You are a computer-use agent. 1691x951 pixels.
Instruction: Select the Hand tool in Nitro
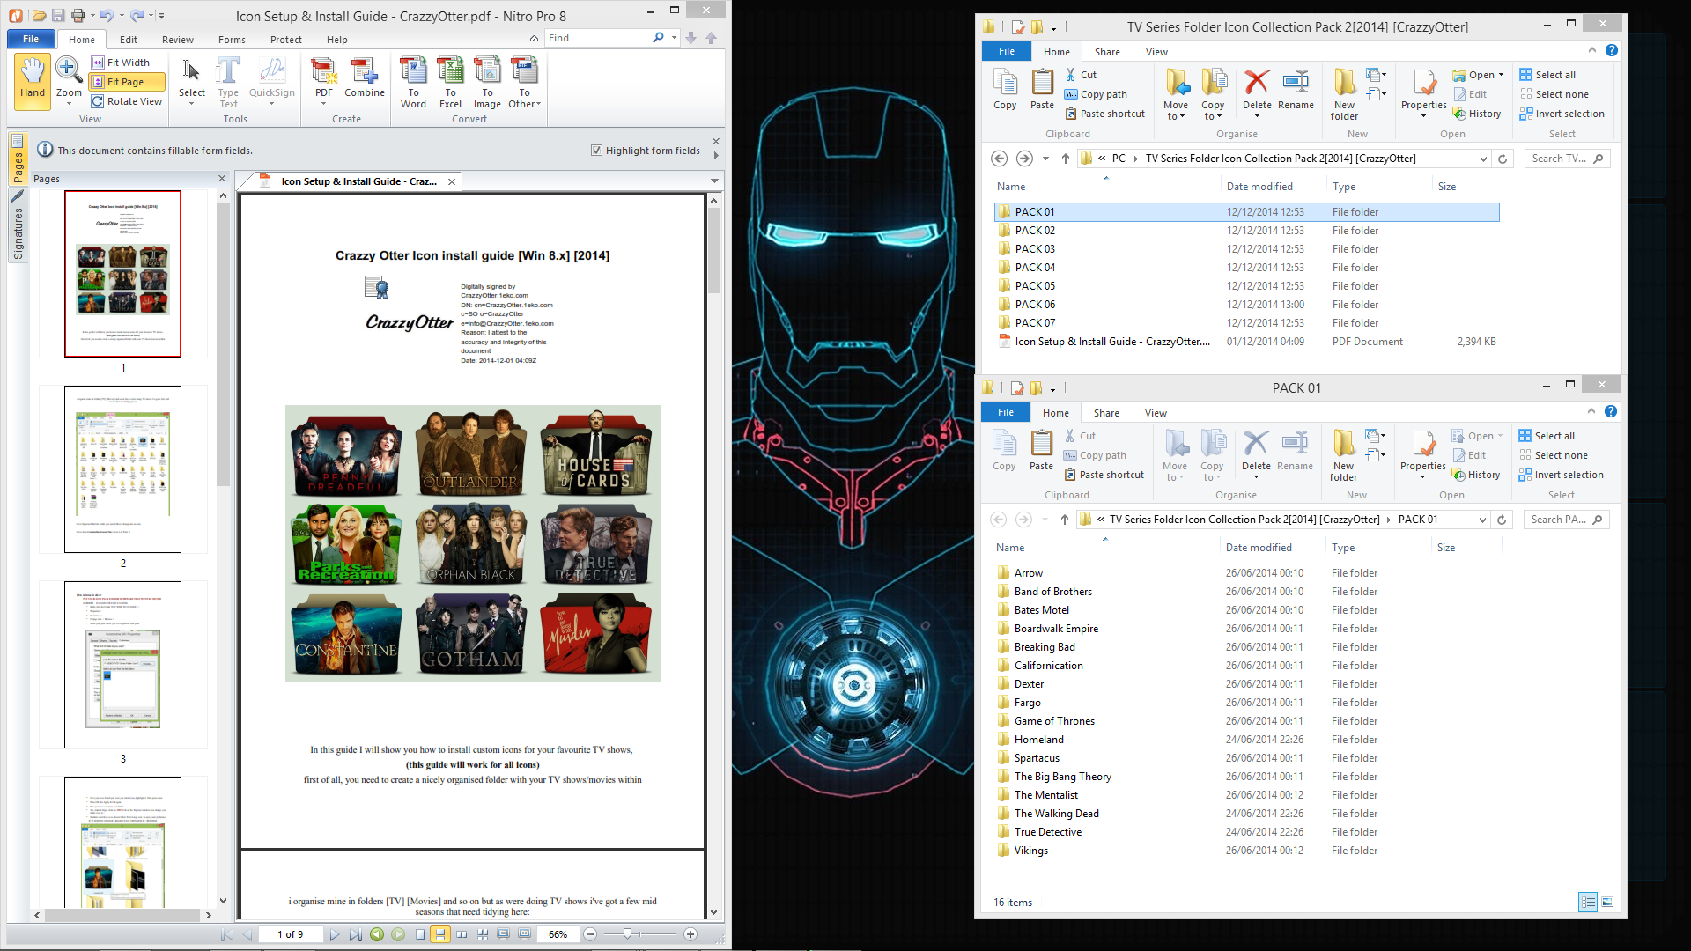33,79
